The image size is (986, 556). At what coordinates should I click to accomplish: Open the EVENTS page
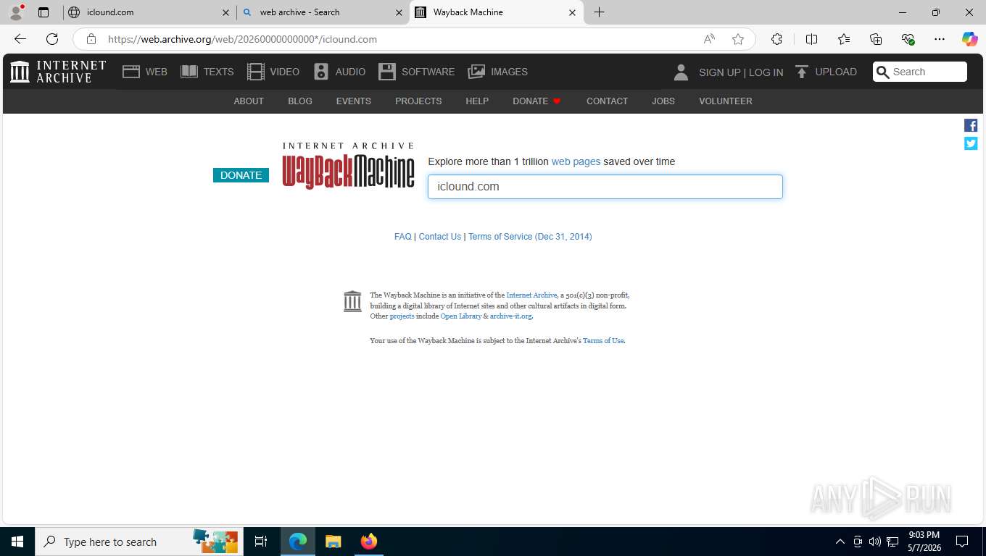tap(354, 101)
